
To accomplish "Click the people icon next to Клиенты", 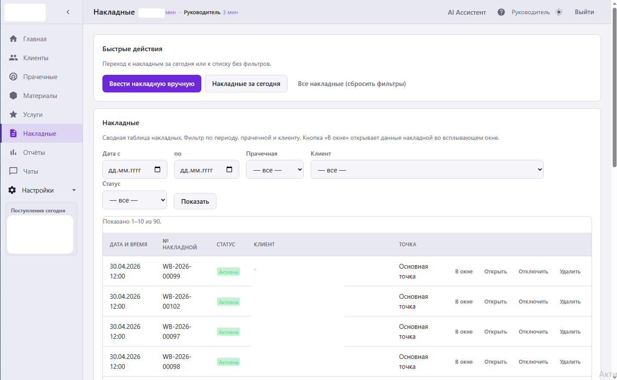I will coord(13,58).
